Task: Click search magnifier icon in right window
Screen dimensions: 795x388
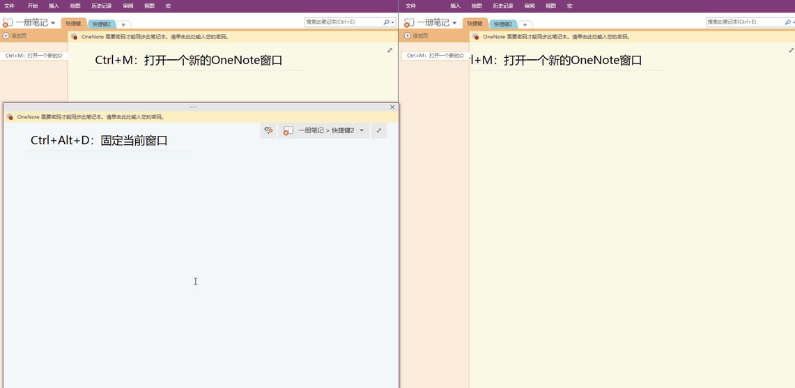Action: (787, 22)
